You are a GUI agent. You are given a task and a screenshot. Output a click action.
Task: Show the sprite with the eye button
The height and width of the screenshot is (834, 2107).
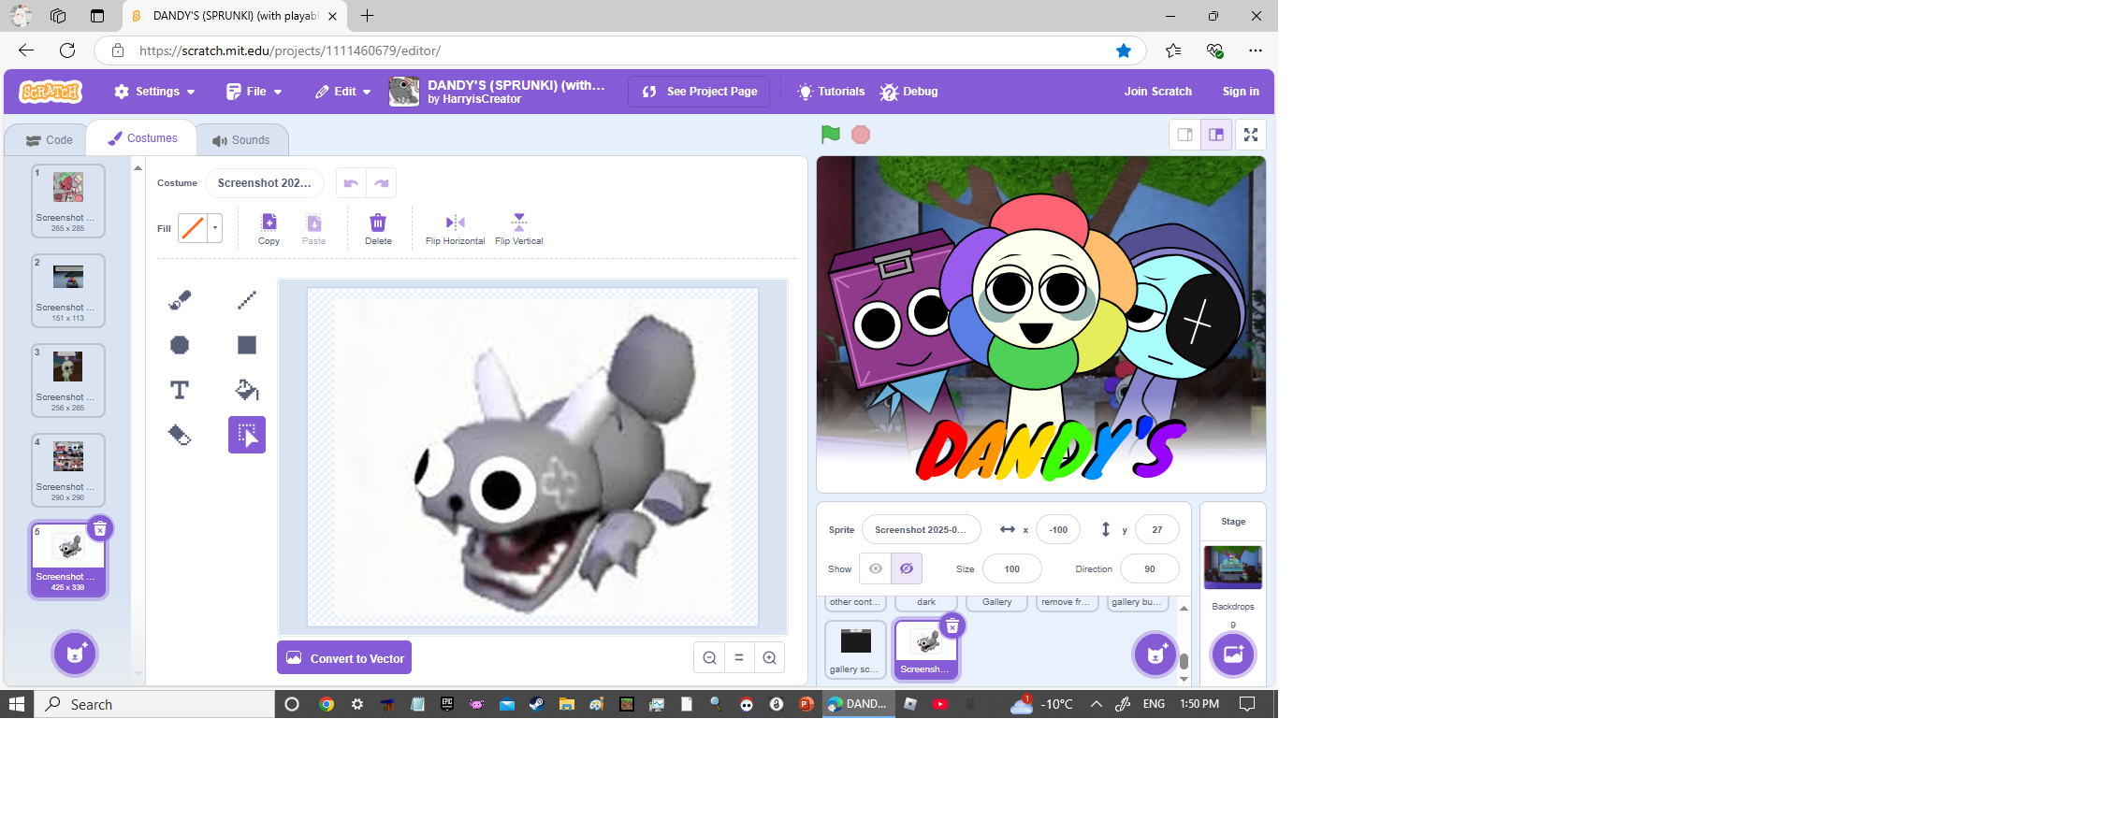pyautogui.click(x=876, y=568)
